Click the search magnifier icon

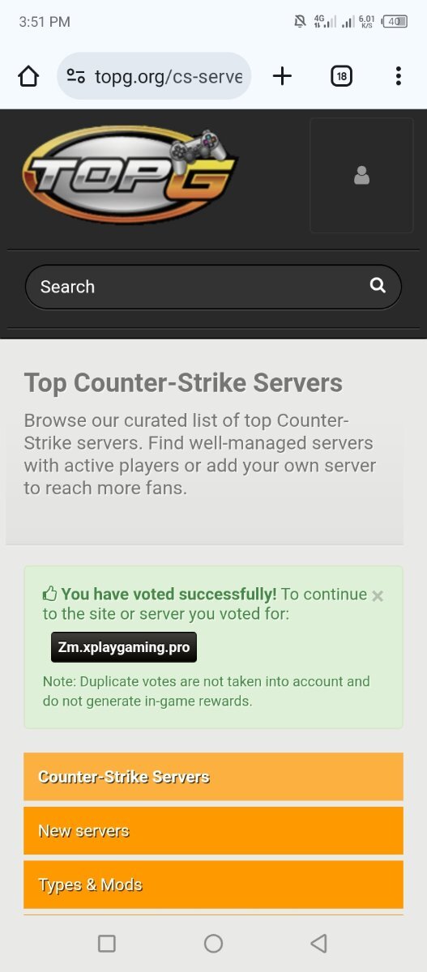tap(378, 285)
